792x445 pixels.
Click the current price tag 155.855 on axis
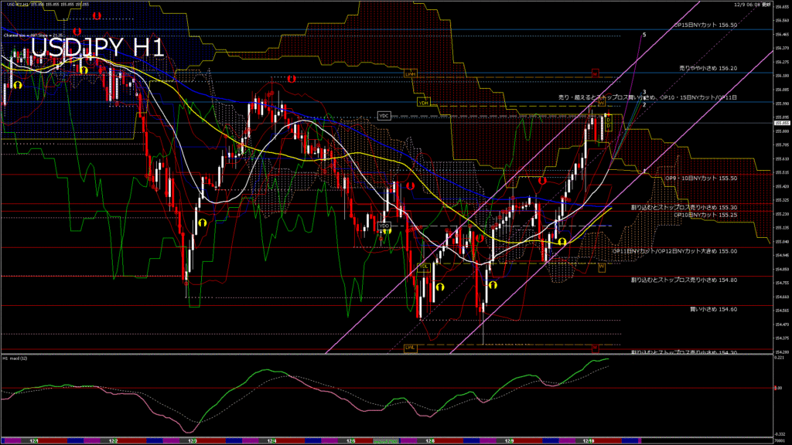point(780,123)
